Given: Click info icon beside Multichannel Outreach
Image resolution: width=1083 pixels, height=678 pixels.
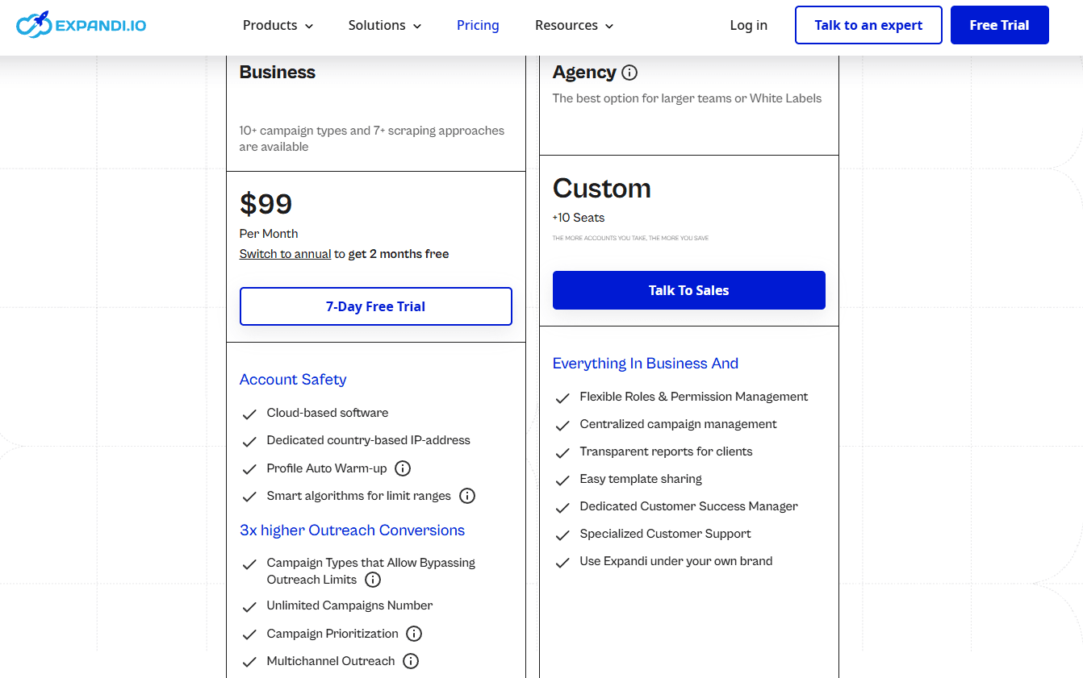Looking at the screenshot, I should tap(411, 661).
